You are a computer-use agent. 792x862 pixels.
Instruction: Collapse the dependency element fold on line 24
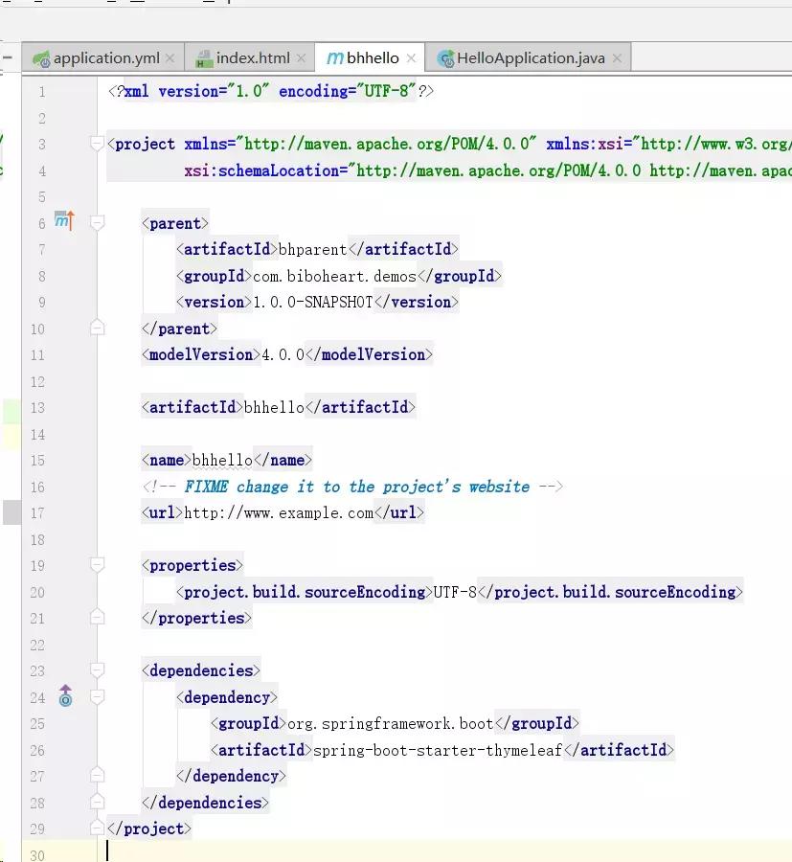pos(96,696)
